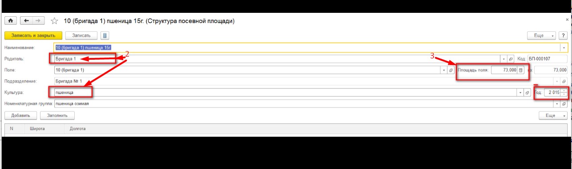This screenshot has height=169, width=572.
Task: Go to the home page icon
Action: click(x=10, y=21)
